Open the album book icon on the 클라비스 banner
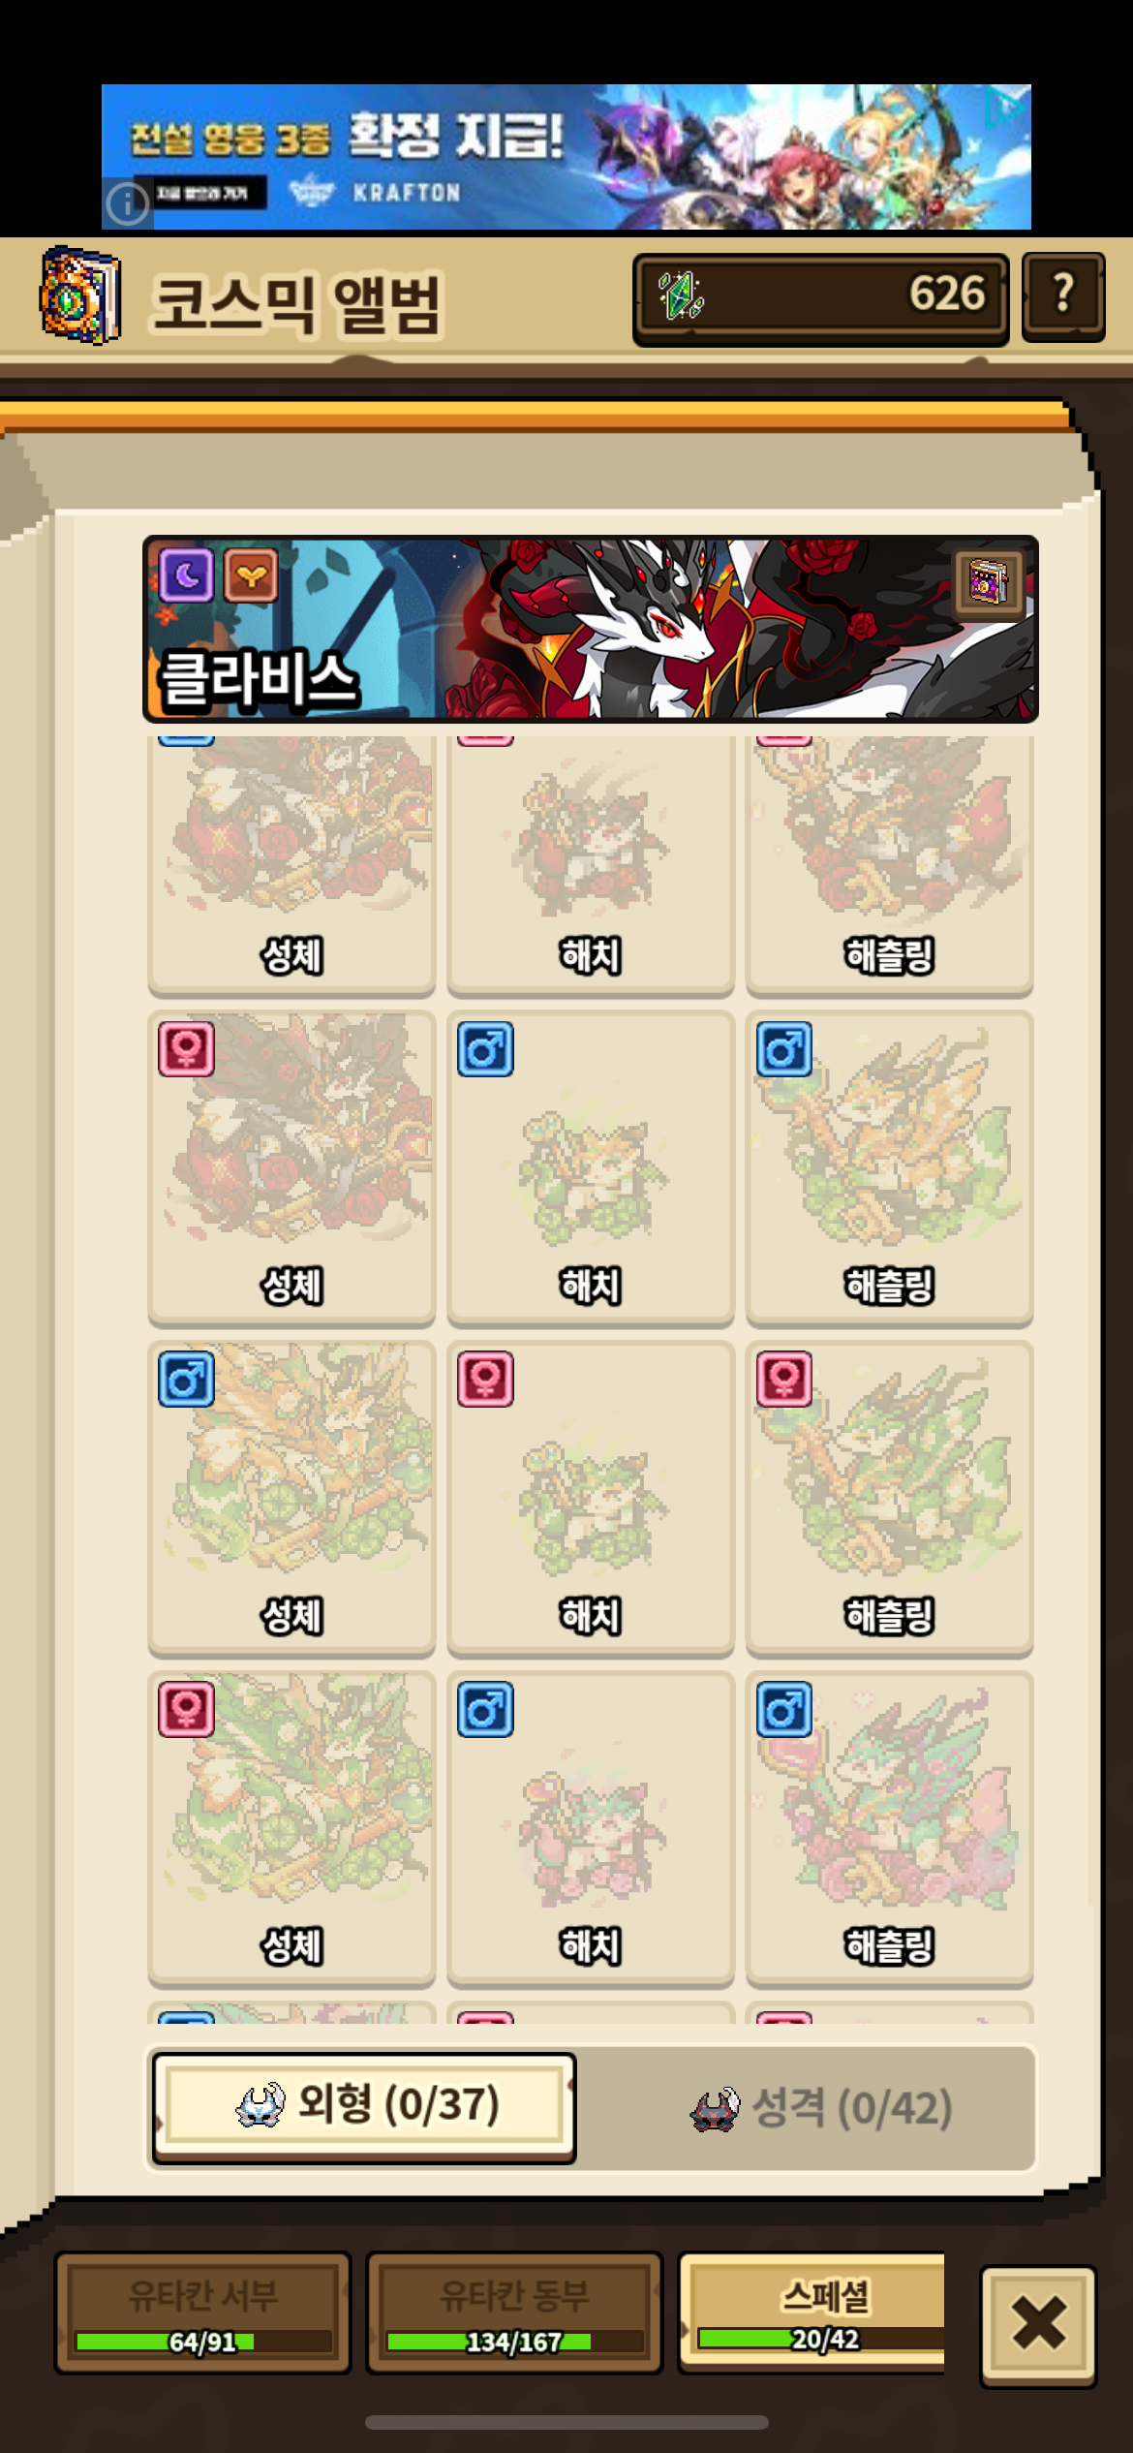 pos(988,584)
